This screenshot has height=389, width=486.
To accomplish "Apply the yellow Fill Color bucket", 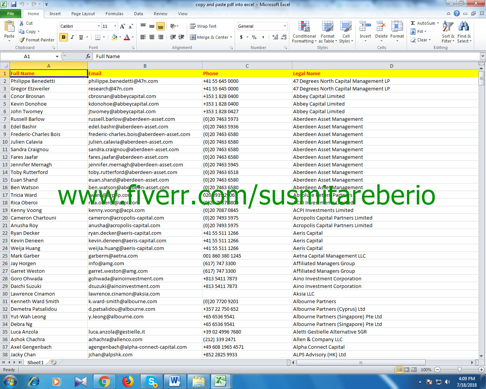I will pyautogui.click(x=114, y=37).
